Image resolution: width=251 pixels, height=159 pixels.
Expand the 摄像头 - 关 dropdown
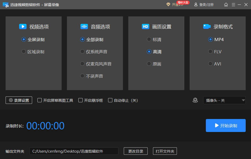click(x=224, y=100)
